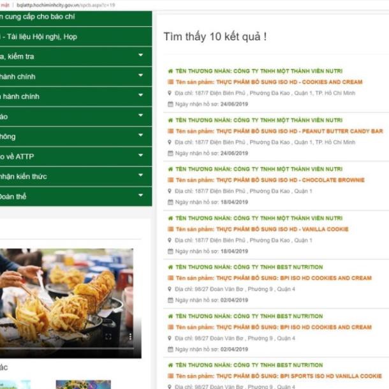Screen dimensions: 389x389
Task: Click the house icon beside first BEST NUTRITION merchant
Action: [170, 267]
